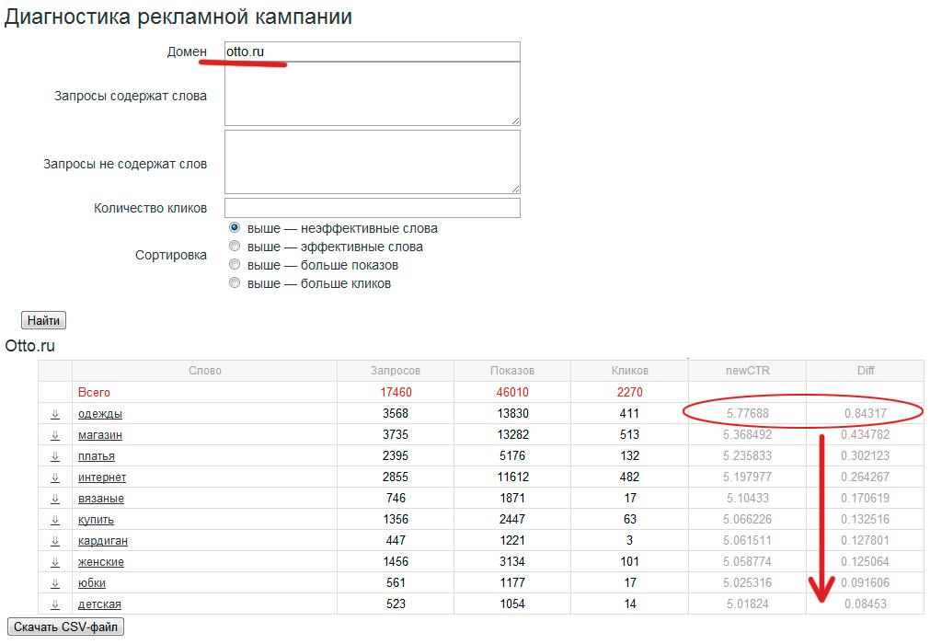Click the total clicks value 2270

pyautogui.click(x=629, y=393)
